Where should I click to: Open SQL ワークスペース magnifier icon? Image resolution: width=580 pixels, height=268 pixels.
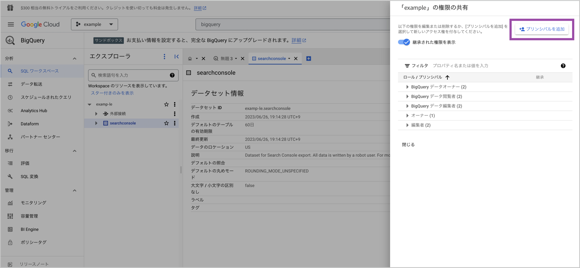(10, 71)
